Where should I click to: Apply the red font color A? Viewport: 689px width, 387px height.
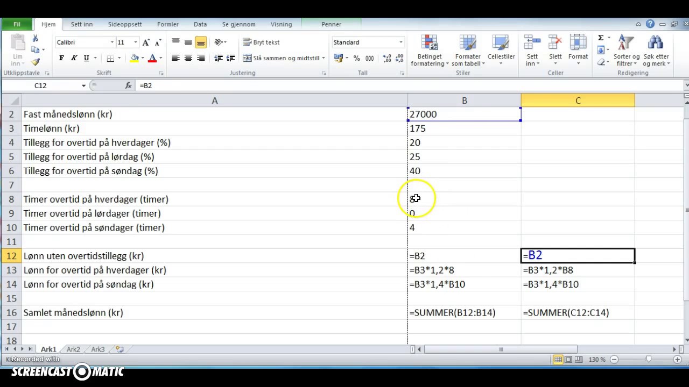(x=152, y=58)
